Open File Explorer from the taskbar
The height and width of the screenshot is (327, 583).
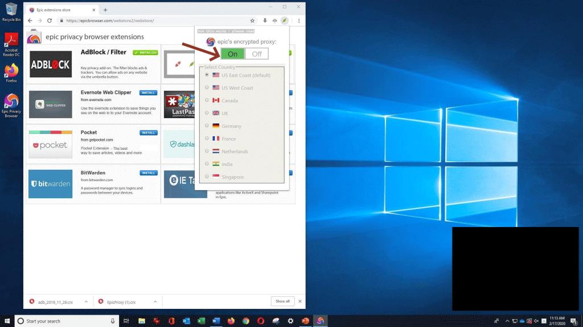tap(142, 321)
